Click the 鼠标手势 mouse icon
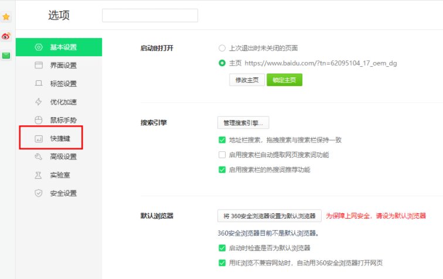443x279 pixels. [39, 120]
